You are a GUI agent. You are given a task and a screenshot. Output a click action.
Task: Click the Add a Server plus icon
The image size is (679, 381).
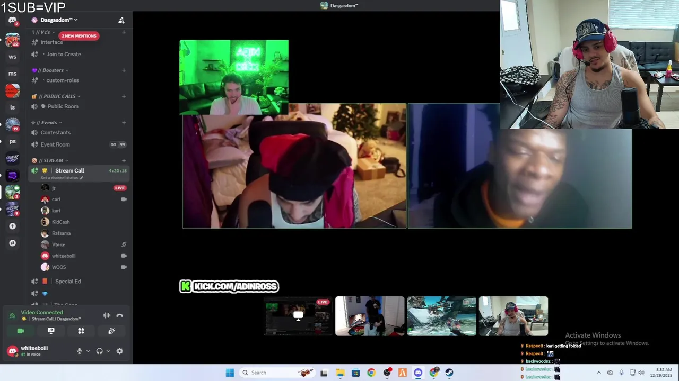pos(12,226)
